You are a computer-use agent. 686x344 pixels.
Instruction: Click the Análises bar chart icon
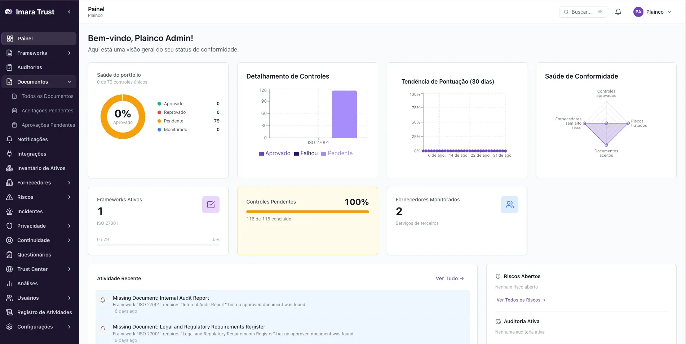[10, 283]
